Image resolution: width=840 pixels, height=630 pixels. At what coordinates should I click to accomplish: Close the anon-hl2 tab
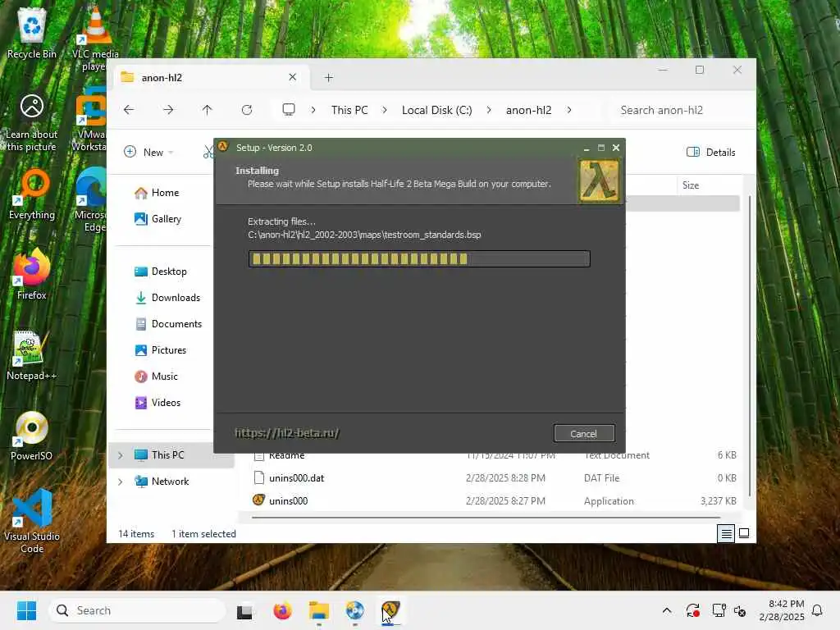point(293,77)
